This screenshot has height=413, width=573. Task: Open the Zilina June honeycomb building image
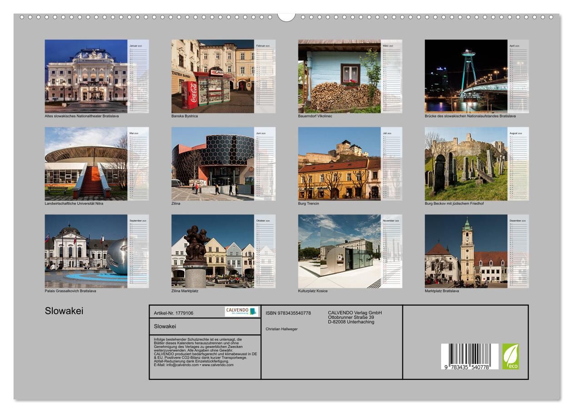pyautogui.click(x=213, y=164)
